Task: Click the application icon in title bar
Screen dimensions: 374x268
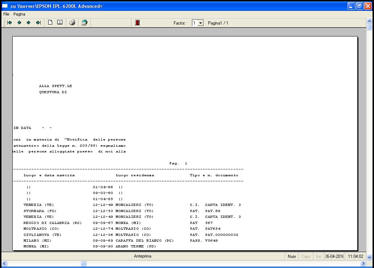Action: pyautogui.click(x=5, y=6)
